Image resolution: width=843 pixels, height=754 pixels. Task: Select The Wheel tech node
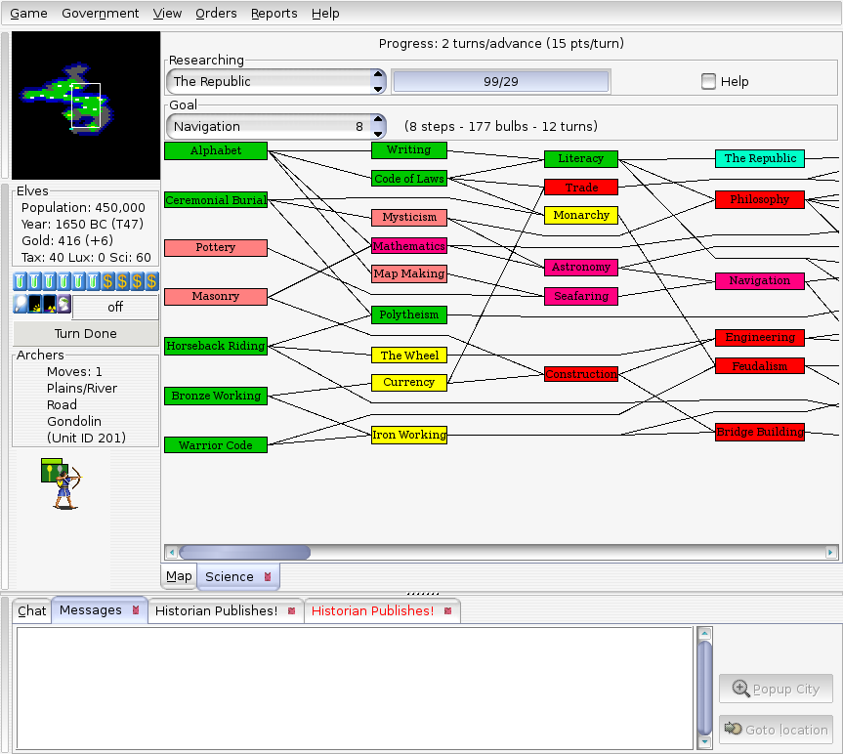click(x=409, y=356)
